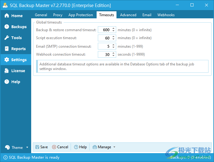Click 'Global timeouts' group label

click(49, 22)
